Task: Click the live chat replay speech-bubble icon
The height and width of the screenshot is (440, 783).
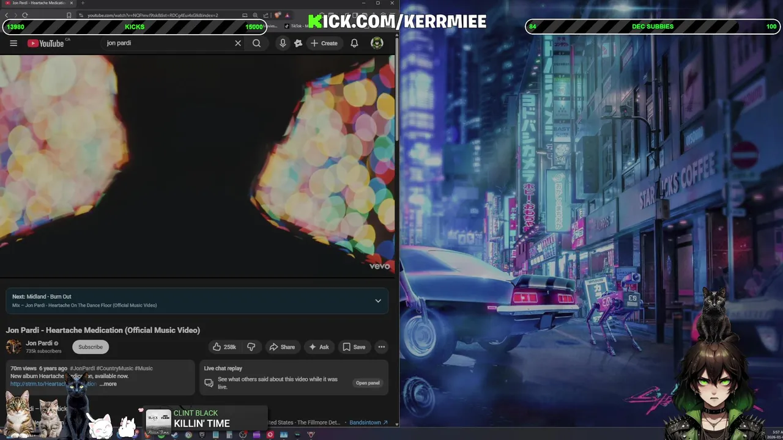Action: point(209,383)
